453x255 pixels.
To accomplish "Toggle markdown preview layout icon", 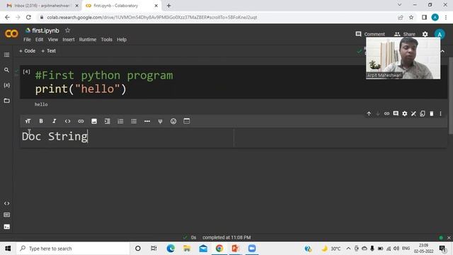I will pyautogui.click(x=187, y=121).
